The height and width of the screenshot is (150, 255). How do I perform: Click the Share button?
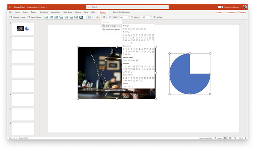219,12
